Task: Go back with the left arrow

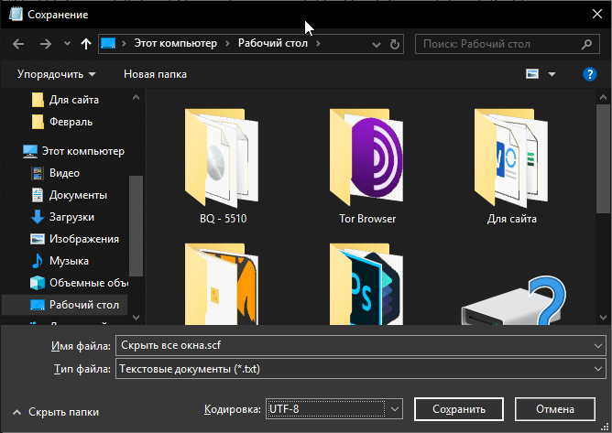Action: (18, 44)
